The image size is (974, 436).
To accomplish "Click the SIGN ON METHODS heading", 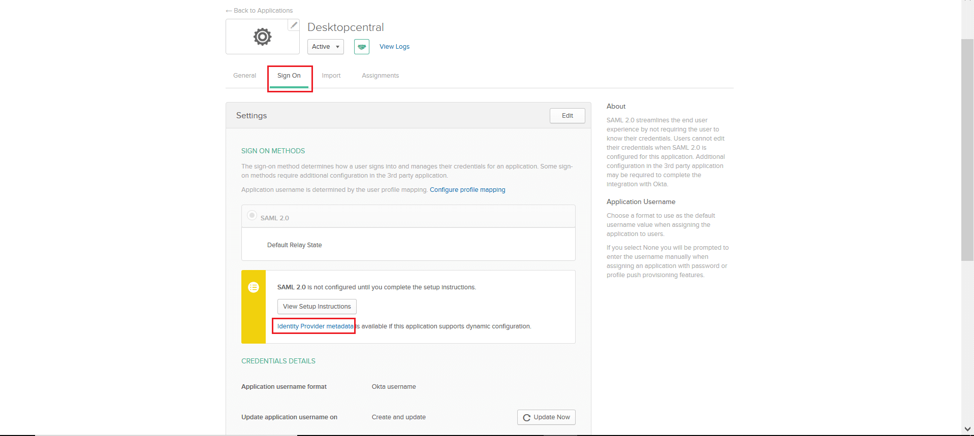I will (273, 151).
